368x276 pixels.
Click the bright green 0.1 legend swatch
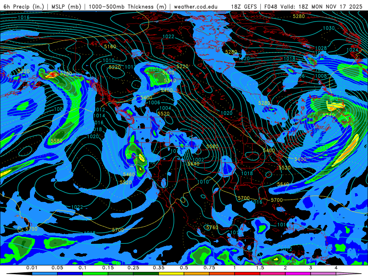pos(95,274)
